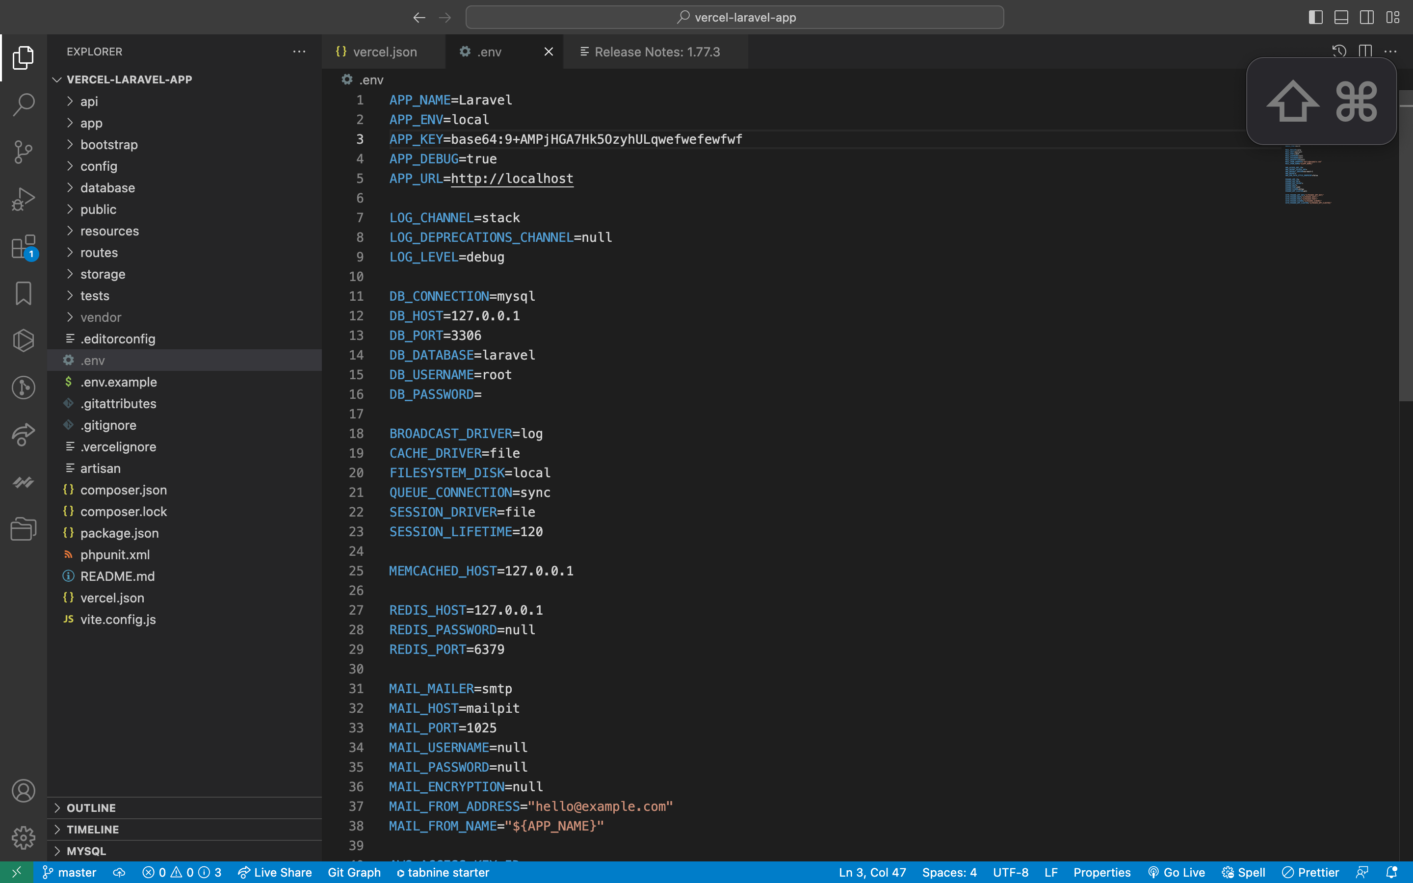Open the Search view in activity bar
This screenshot has width=1413, height=883.
click(24, 104)
